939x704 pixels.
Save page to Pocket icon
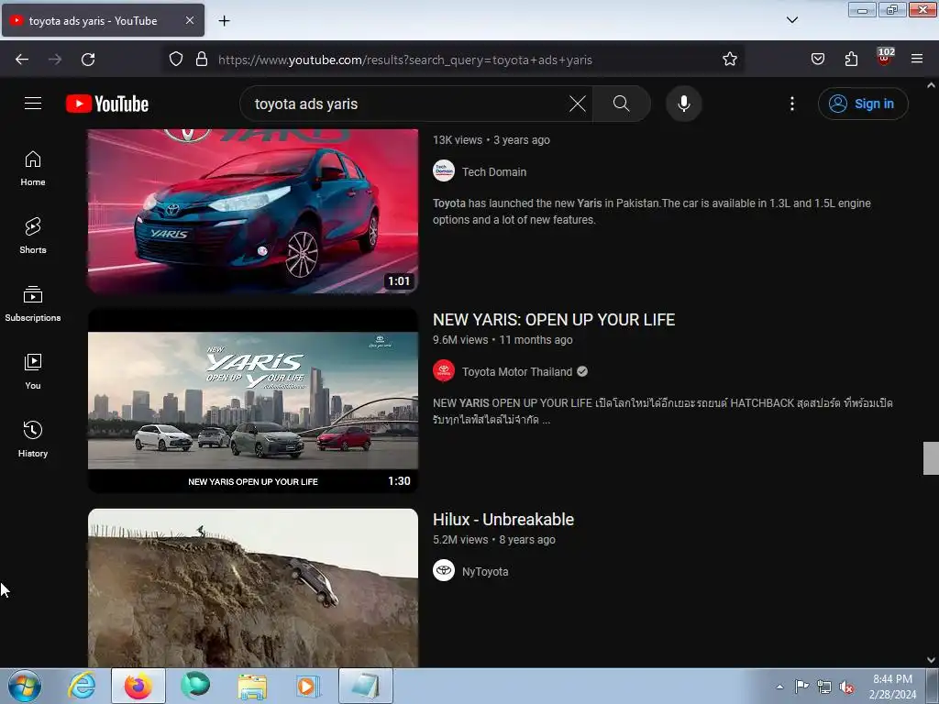pyautogui.click(x=817, y=60)
